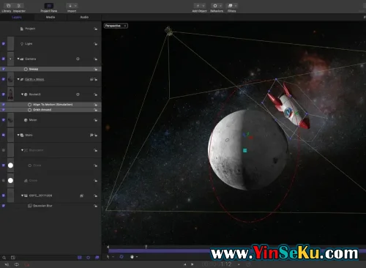This screenshot has width=366, height=268.
Task: Switch to the Layers tab
Action: point(17,17)
